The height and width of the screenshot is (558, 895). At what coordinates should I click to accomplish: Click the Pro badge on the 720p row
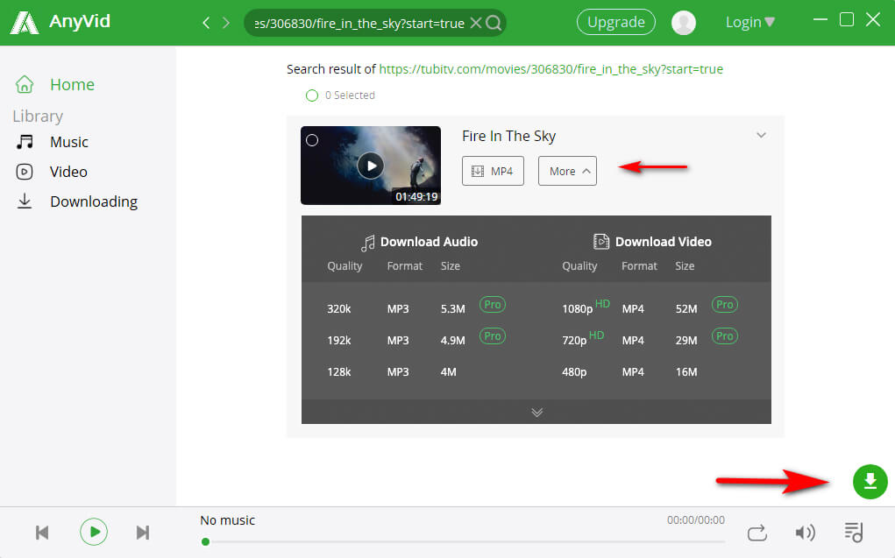724,336
